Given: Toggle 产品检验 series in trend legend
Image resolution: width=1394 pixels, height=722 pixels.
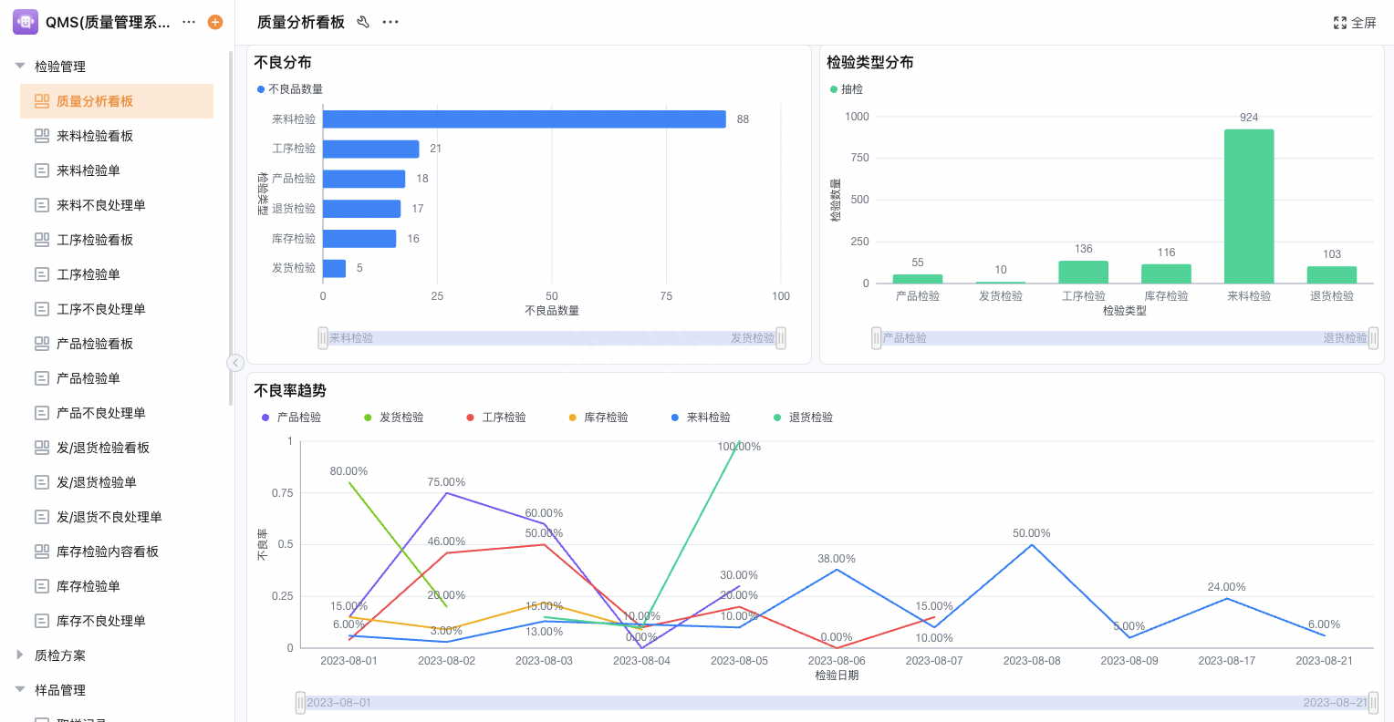Looking at the screenshot, I should tap(291, 418).
